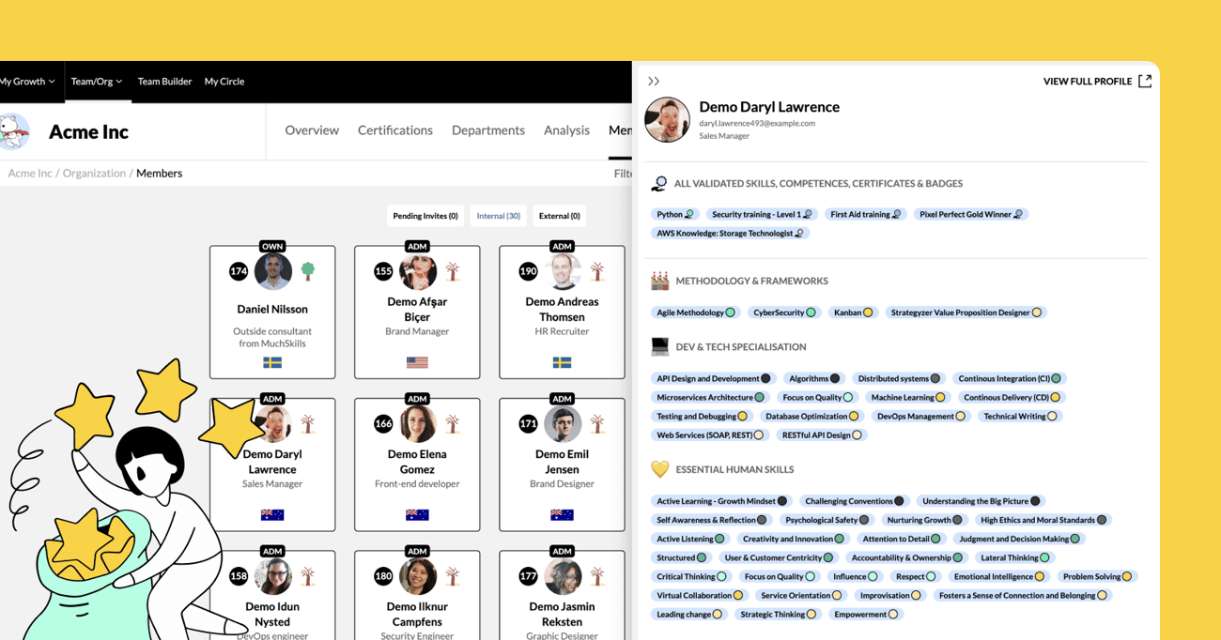Click the Australia flag on Demo Elena Gomez card
Image resolution: width=1221 pixels, height=640 pixels.
click(x=417, y=514)
